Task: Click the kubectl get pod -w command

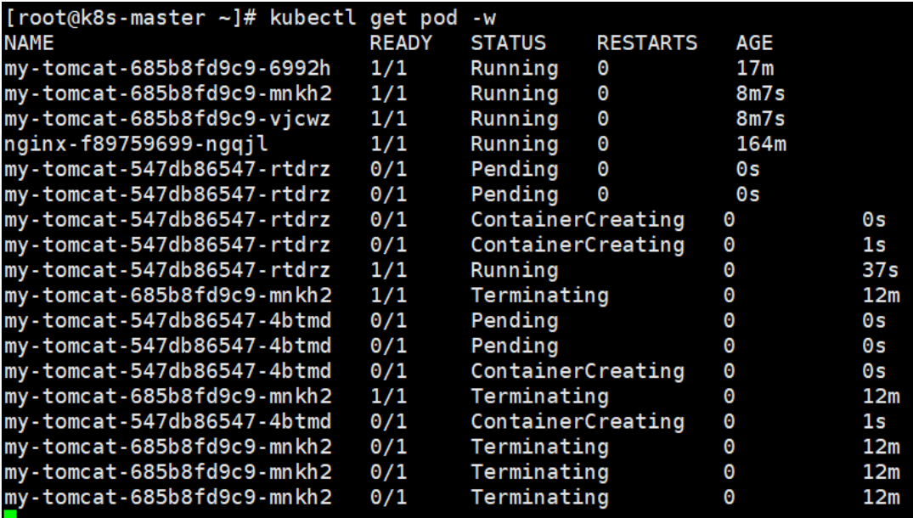Action: (382, 18)
